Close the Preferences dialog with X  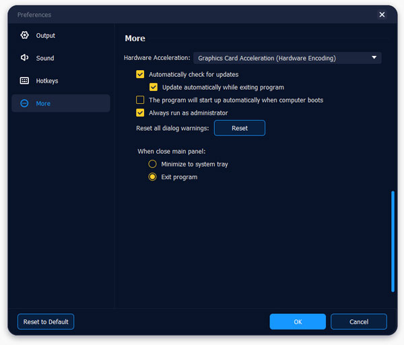[382, 14]
